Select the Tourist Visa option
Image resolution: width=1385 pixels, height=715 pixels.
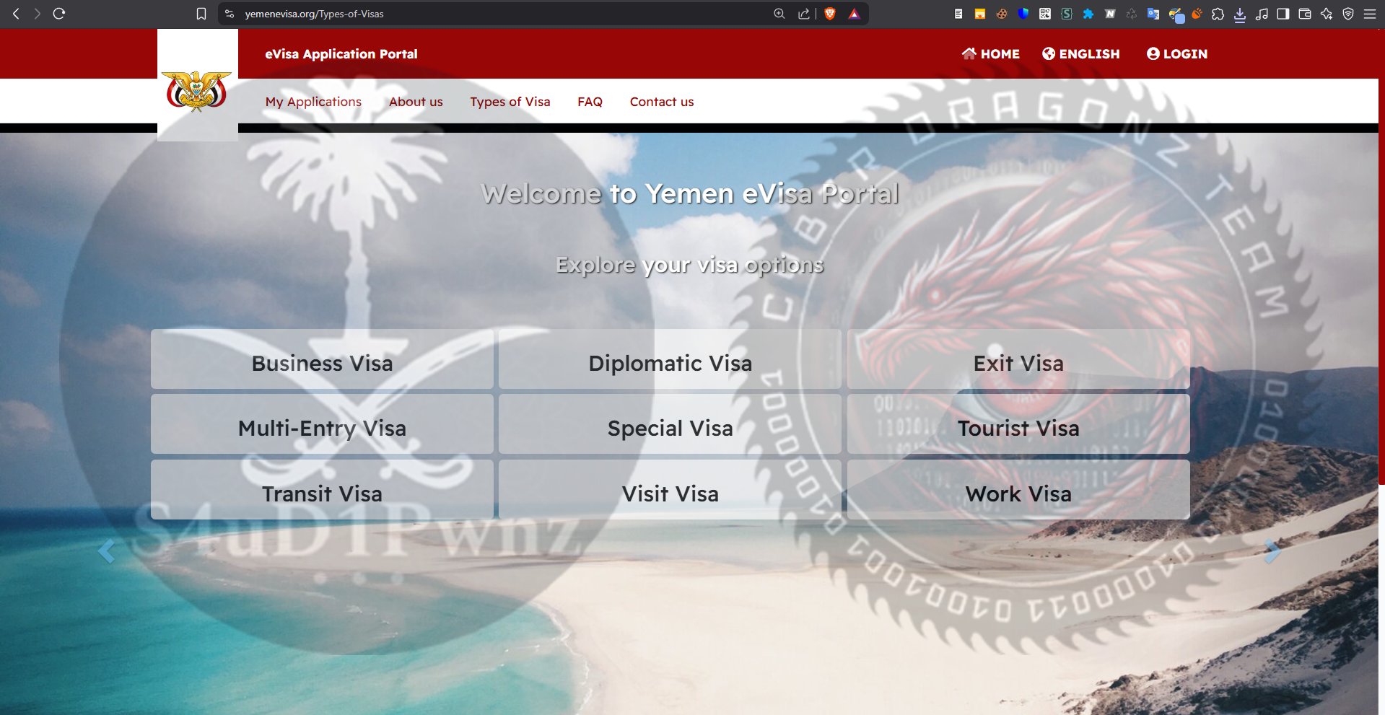(1018, 424)
